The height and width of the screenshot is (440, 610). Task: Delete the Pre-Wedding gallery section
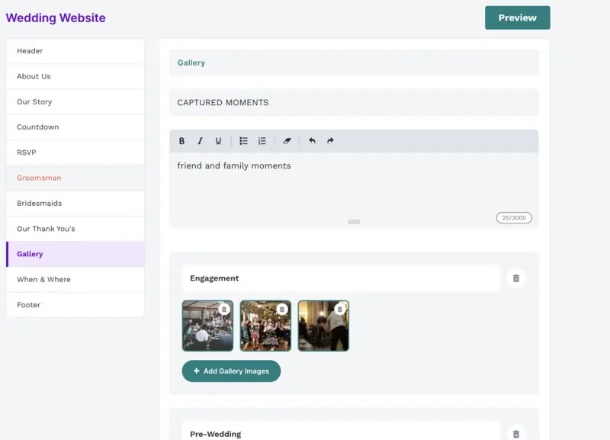point(516,434)
